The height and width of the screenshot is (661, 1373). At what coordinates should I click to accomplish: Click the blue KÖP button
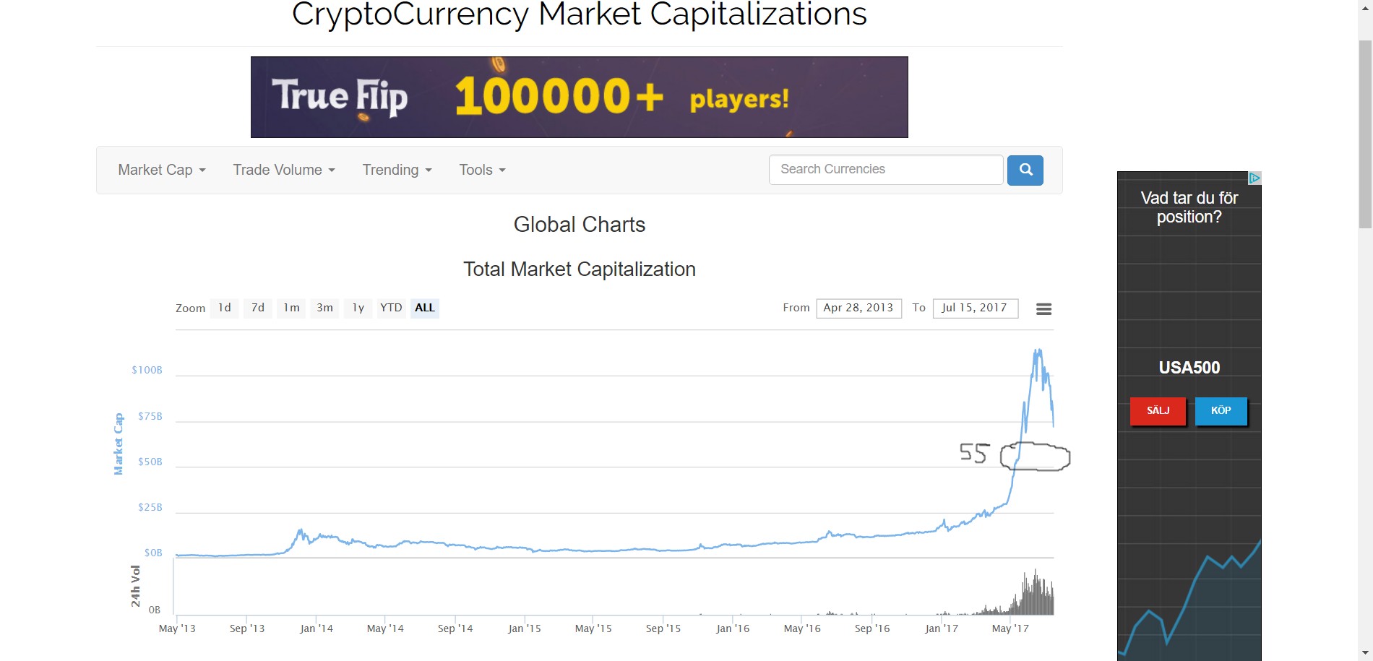(x=1221, y=411)
